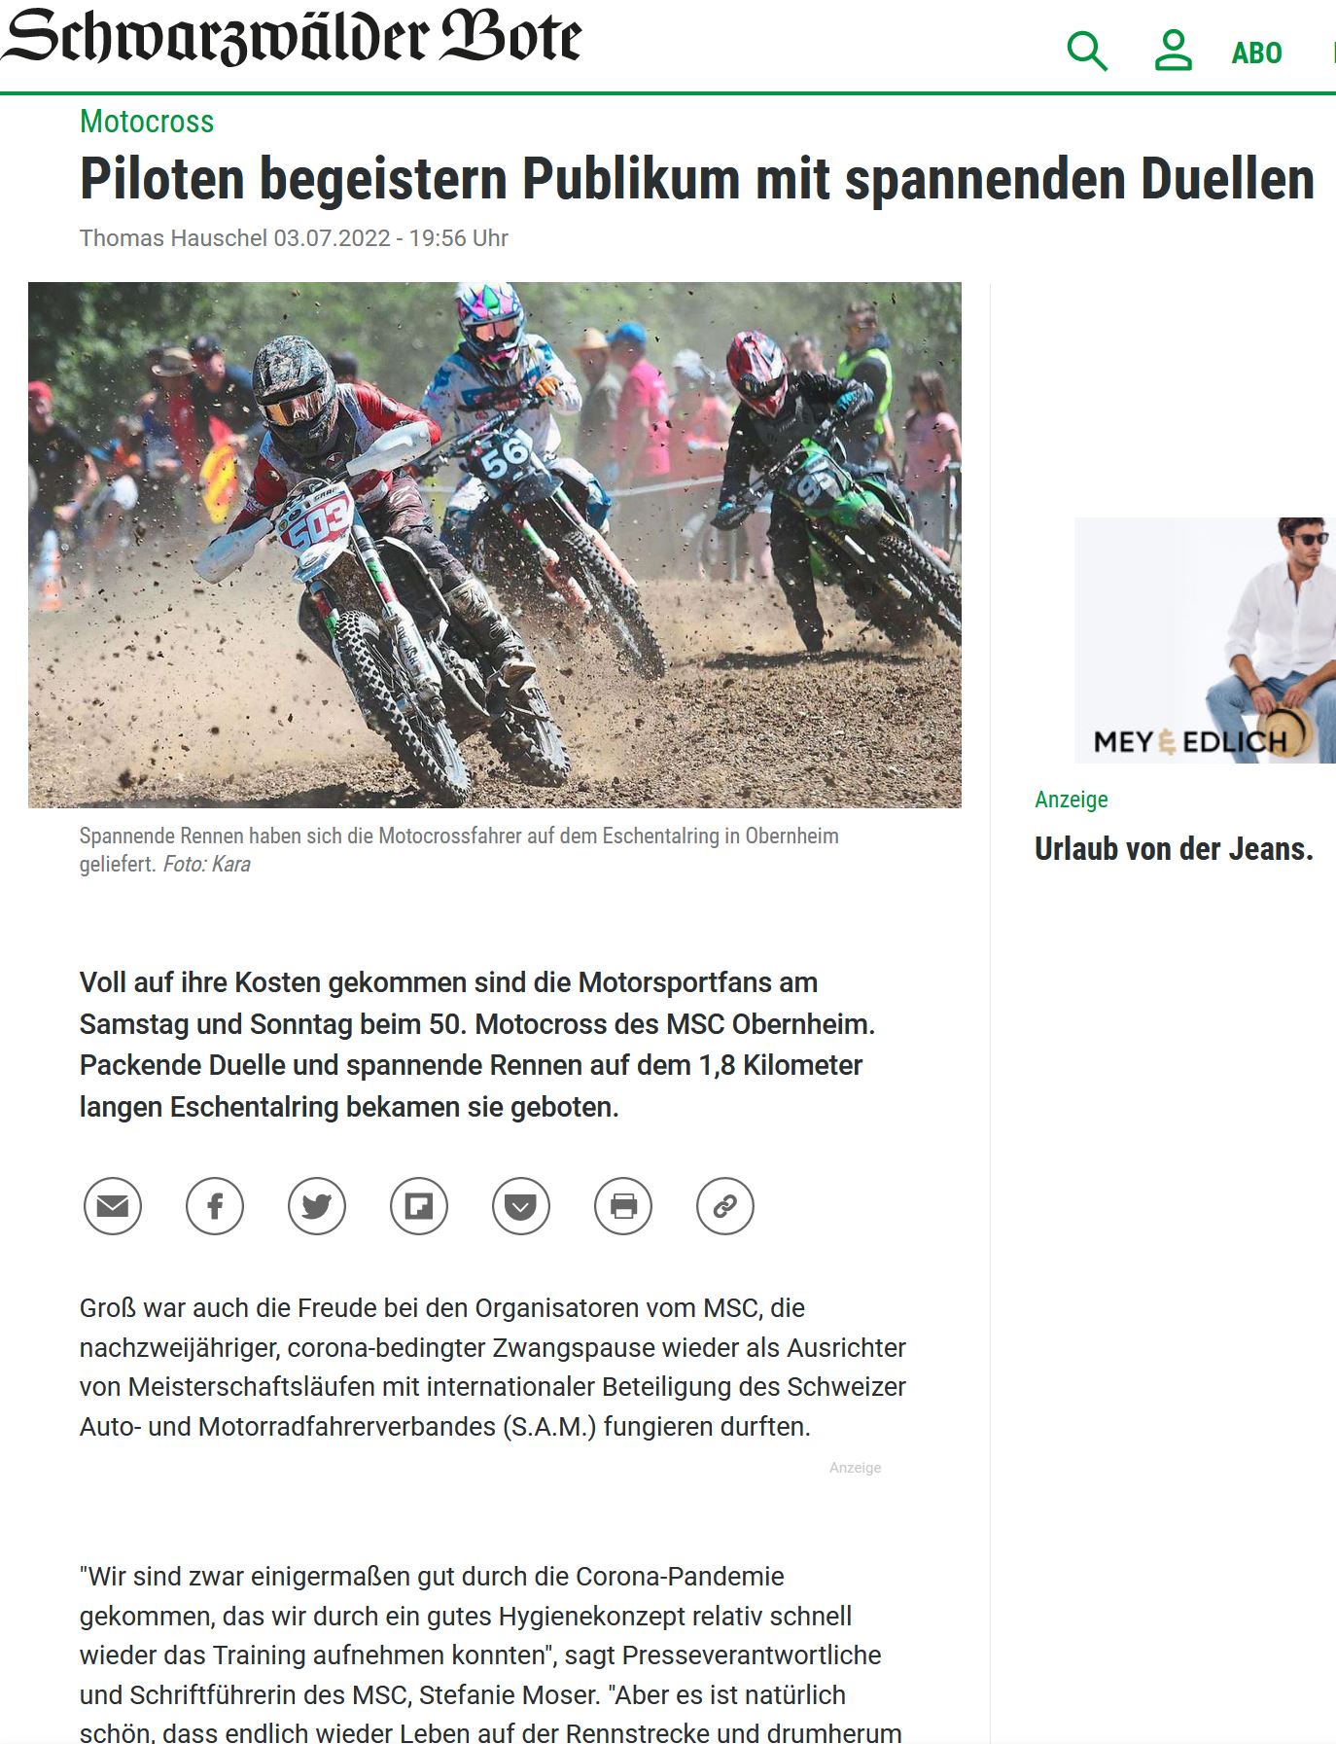Print the article using printer icon

(623, 1206)
